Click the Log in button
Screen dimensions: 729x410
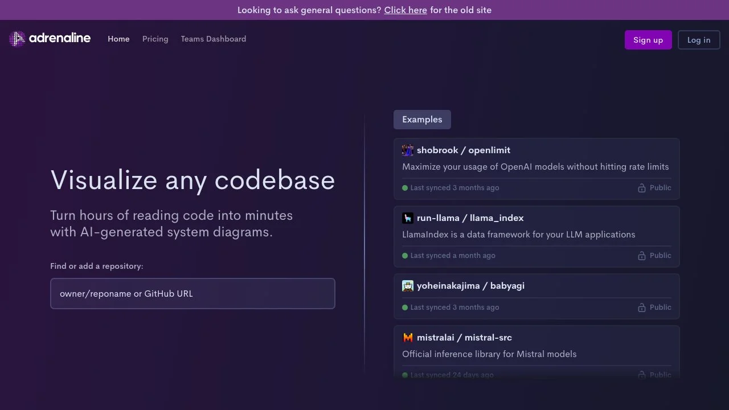click(699, 40)
